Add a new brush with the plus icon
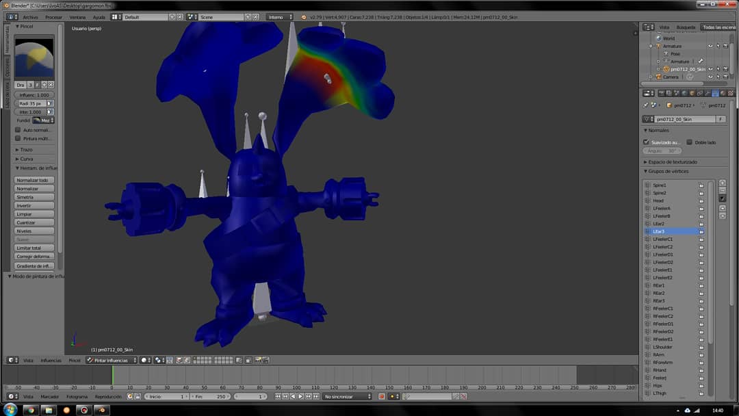 (44, 85)
